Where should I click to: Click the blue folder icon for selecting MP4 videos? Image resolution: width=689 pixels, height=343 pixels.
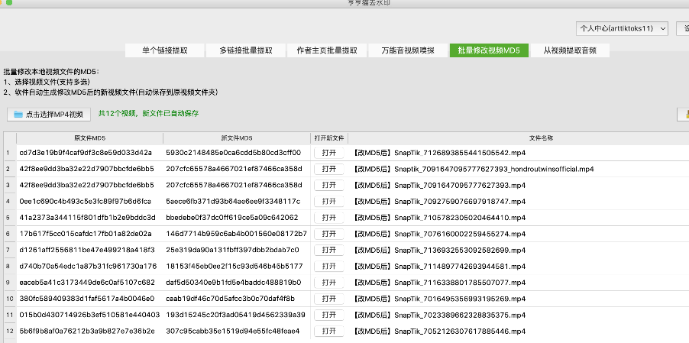[18, 115]
